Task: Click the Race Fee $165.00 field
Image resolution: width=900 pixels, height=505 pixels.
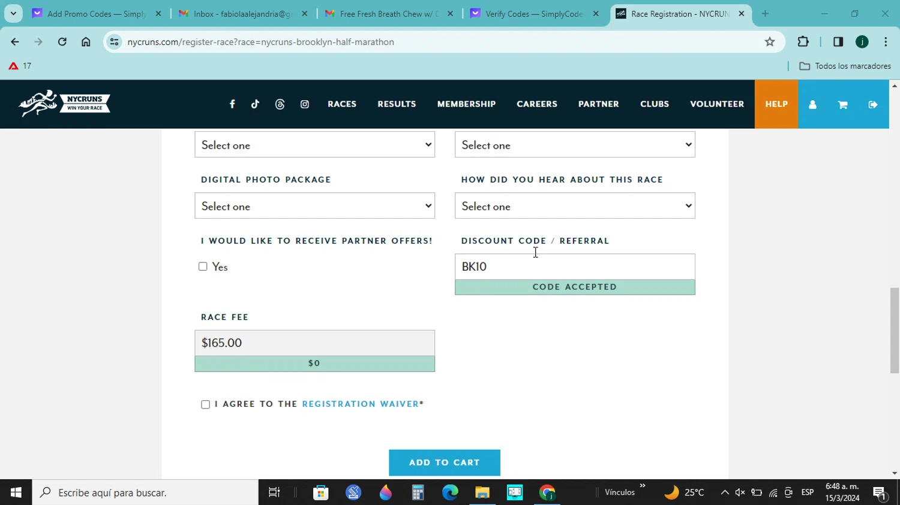Action: (314, 343)
